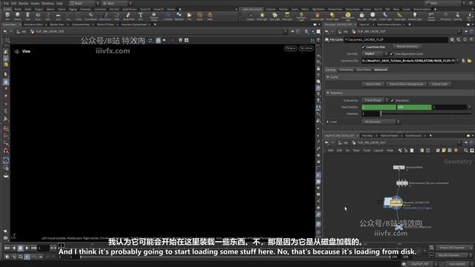The height and width of the screenshot is (267, 475).
Task: Expand the Load section
Action: pyautogui.click(x=328, y=122)
